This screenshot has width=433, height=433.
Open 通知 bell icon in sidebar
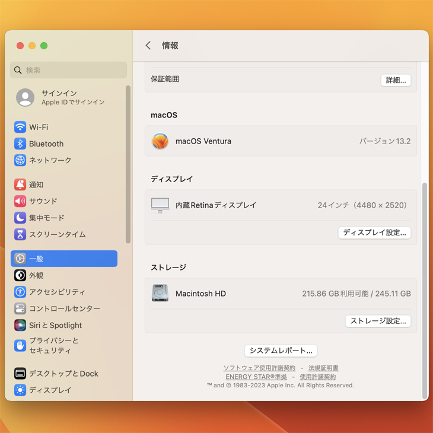(20, 184)
